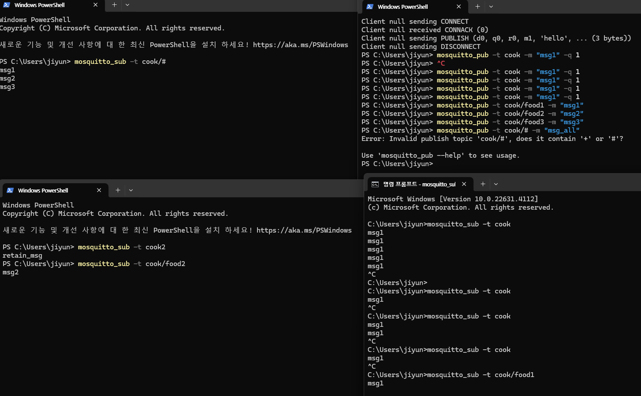This screenshot has width=641, height=396.
Task: Close the tab in bottom-left PowerShell window
Action: (99, 190)
